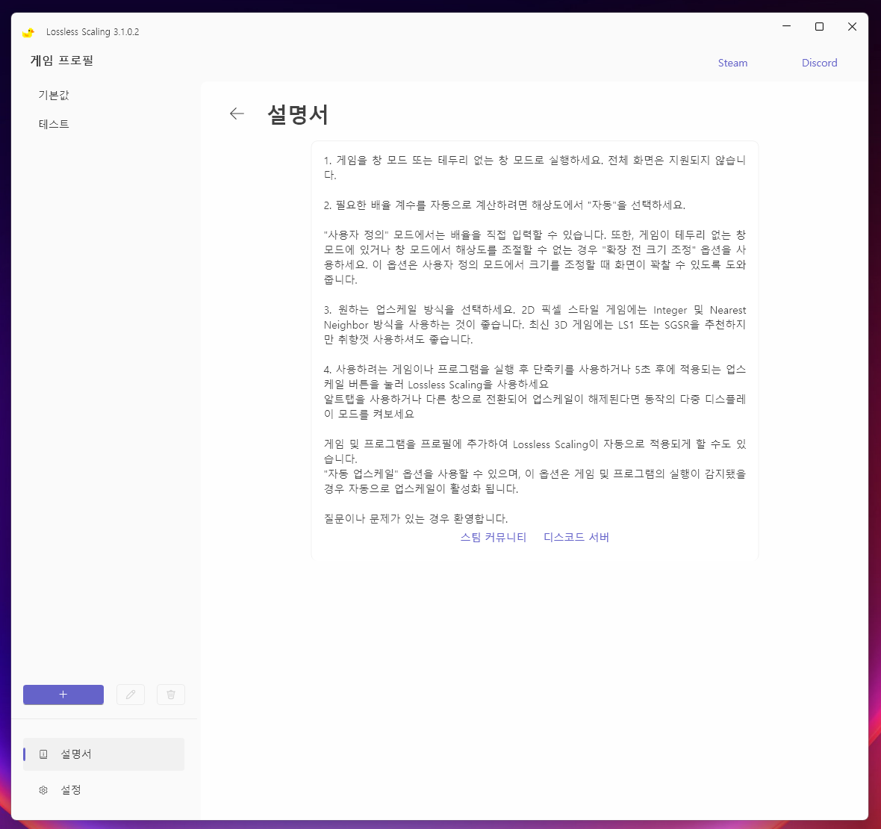This screenshot has height=829, width=881.
Task: Add a new game profile with plus button
Action: coord(63,695)
